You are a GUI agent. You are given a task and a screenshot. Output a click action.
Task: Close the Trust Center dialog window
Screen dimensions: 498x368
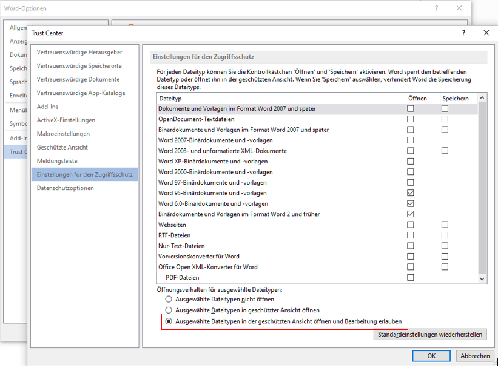(x=486, y=33)
